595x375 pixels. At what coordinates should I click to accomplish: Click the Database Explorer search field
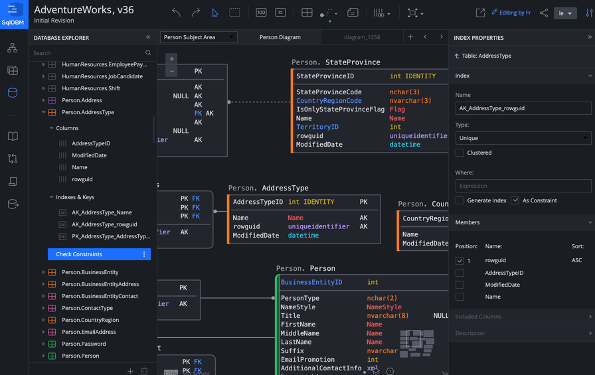(x=88, y=52)
